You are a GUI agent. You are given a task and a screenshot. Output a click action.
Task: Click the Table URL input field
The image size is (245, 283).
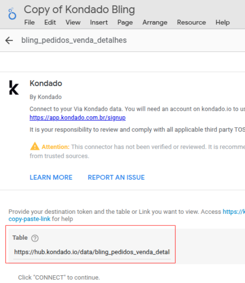(92, 252)
